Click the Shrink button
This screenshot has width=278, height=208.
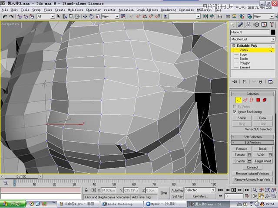(x=242, y=118)
